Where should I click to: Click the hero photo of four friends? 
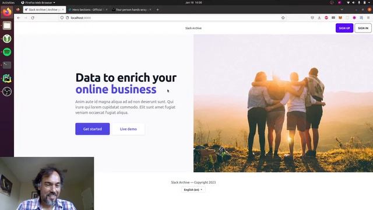[x=283, y=103]
